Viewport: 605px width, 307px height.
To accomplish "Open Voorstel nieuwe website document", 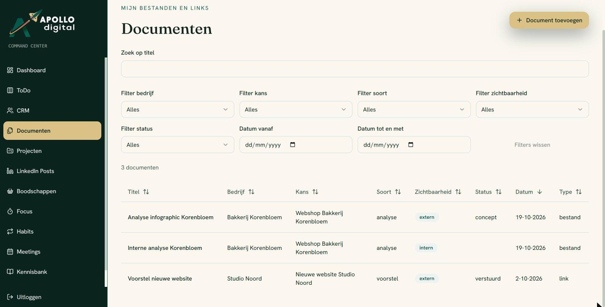I will pos(160,278).
